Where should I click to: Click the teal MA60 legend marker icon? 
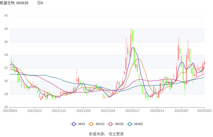130,124
